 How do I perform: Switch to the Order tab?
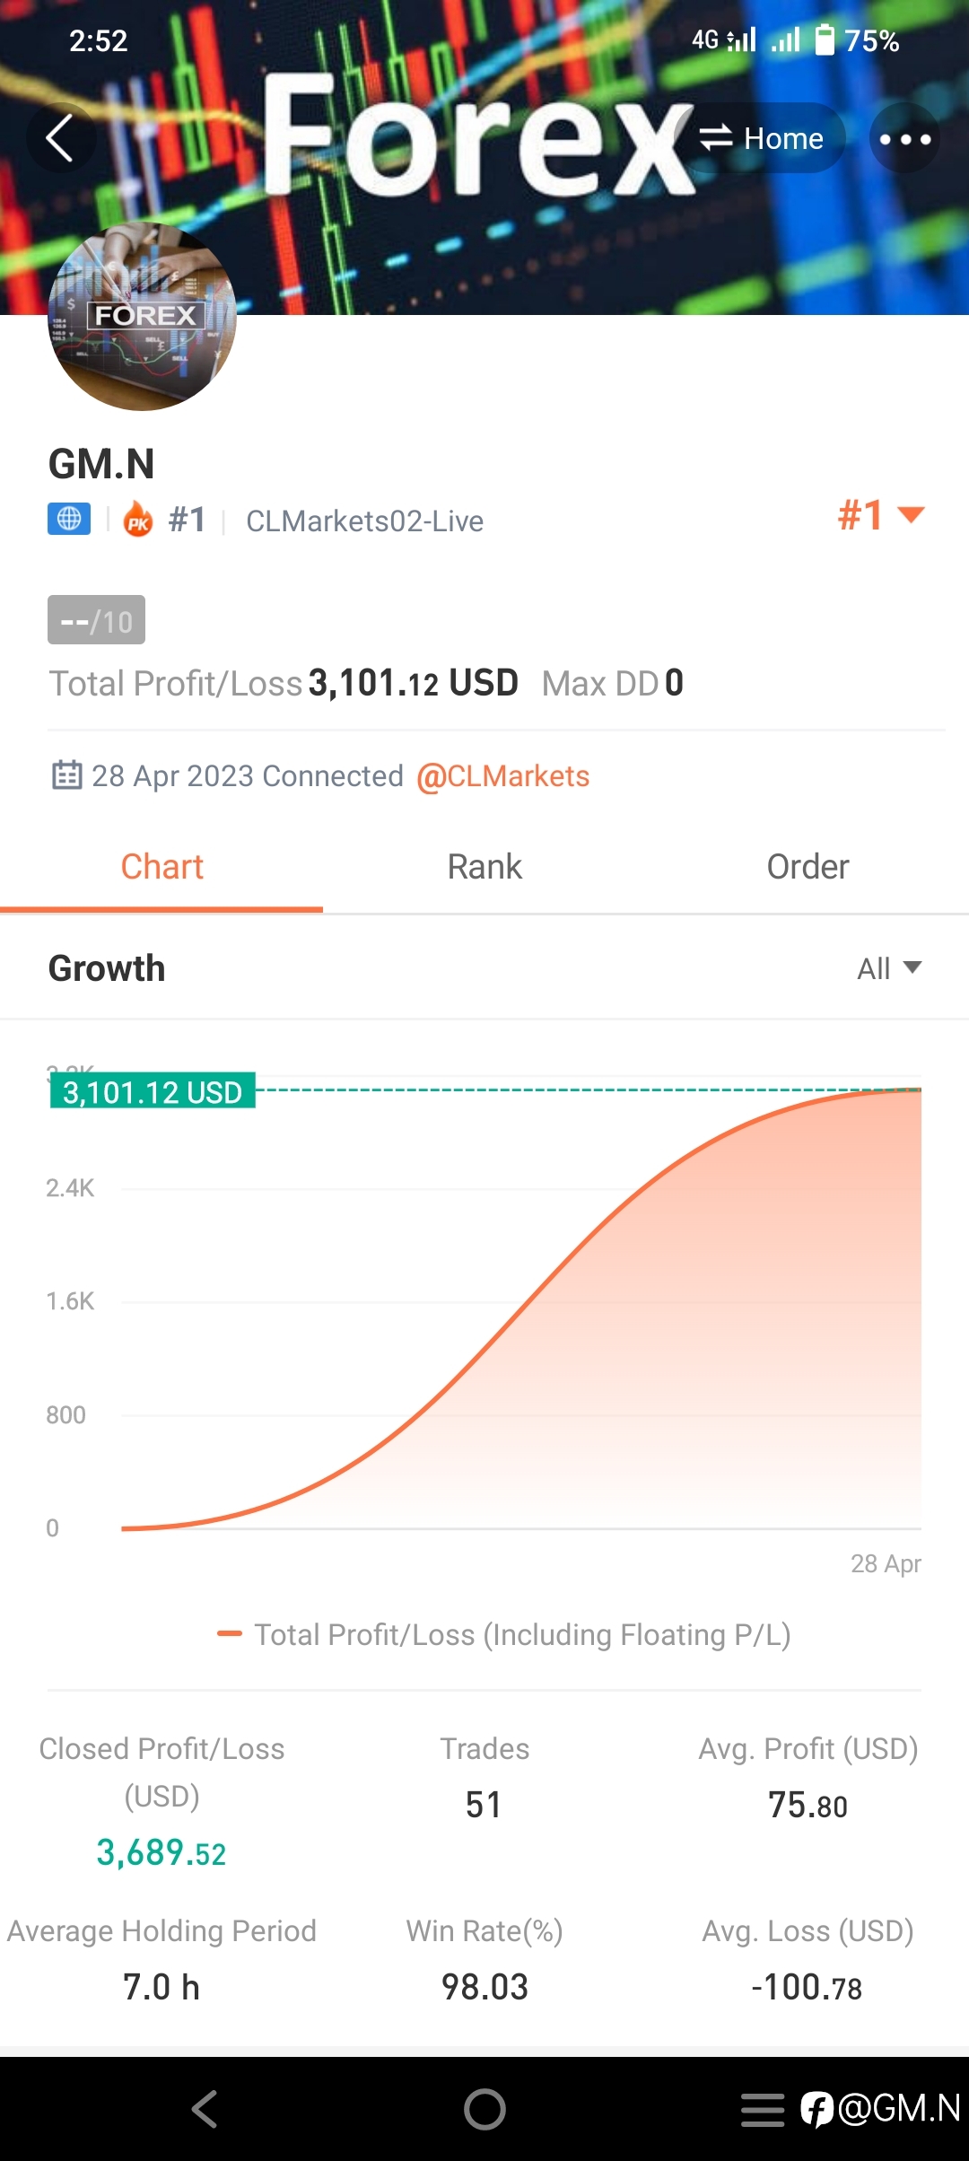click(807, 867)
